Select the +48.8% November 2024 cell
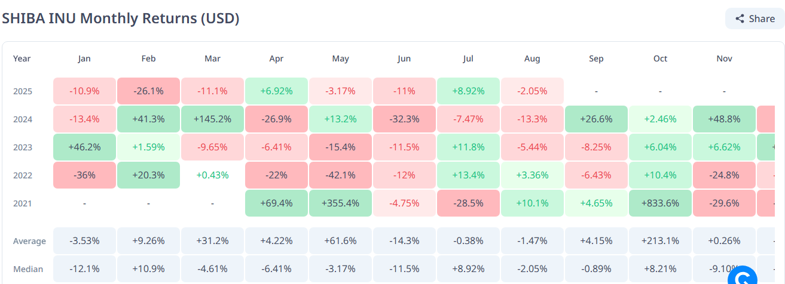The height and width of the screenshot is (284, 785). click(x=724, y=119)
